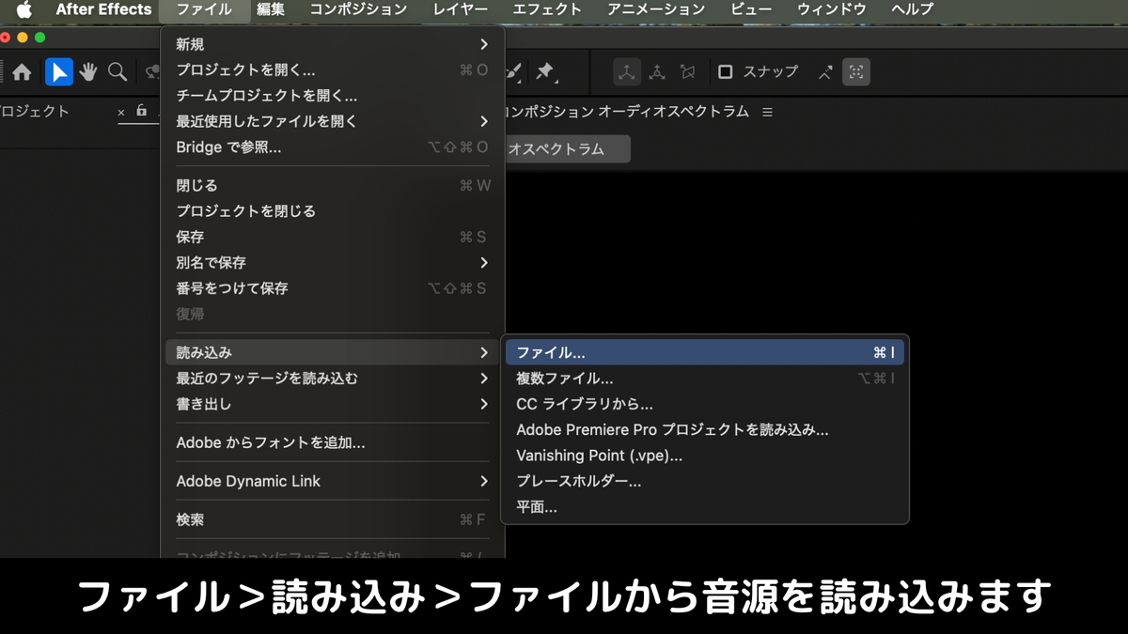
Task: Choose チームプロジェクトを開く... menu item
Action: pyautogui.click(x=333, y=96)
